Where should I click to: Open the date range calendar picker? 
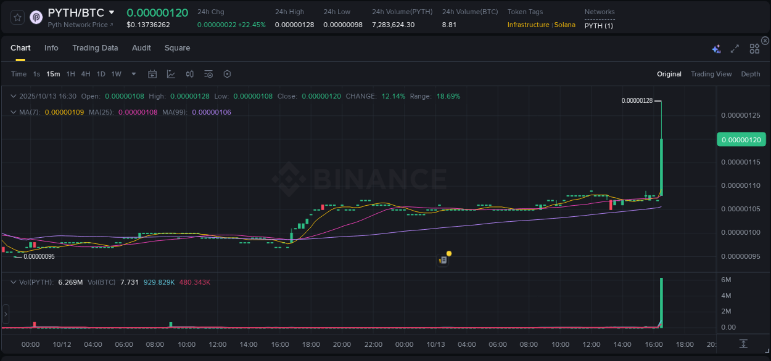152,74
